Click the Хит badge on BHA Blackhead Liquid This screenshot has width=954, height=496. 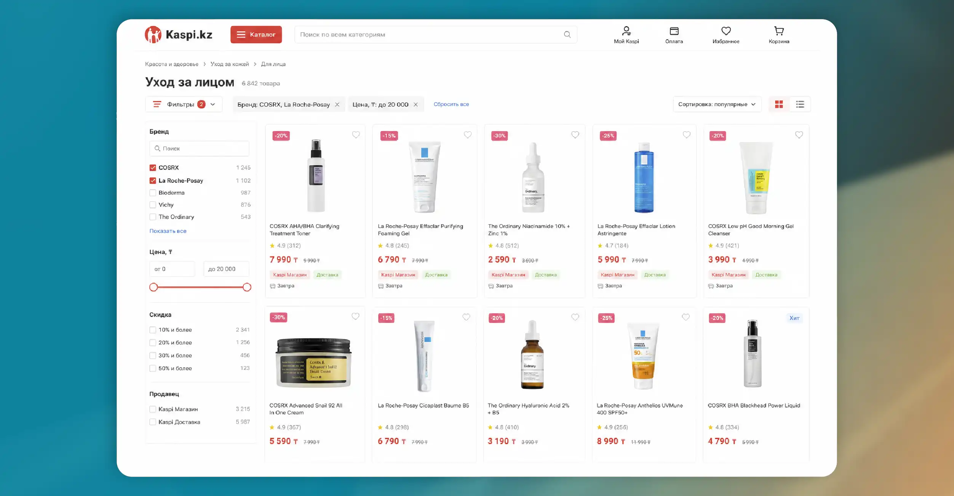pos(794,318)
